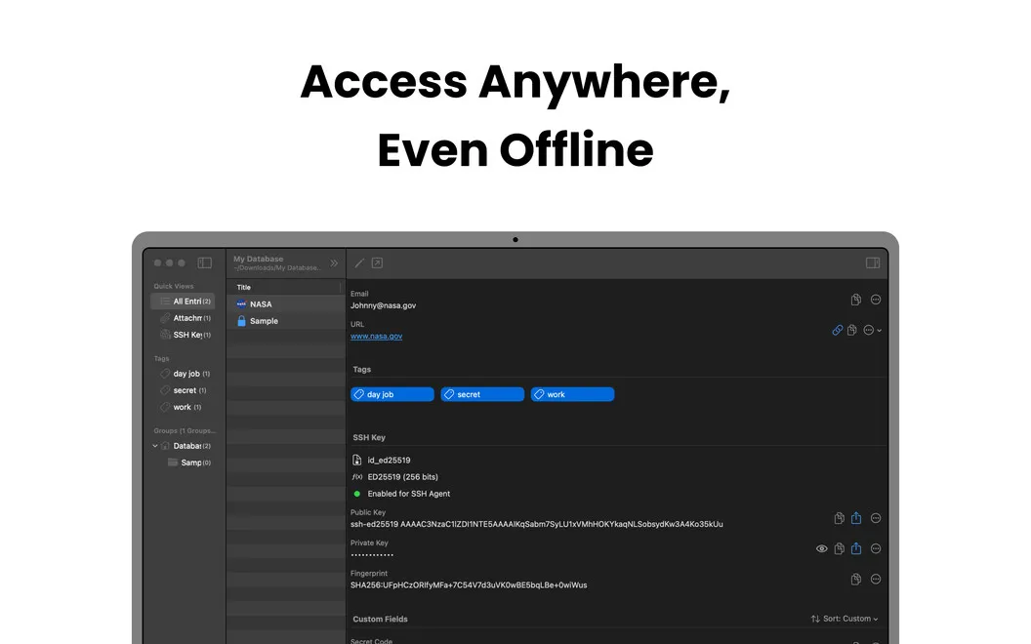Select the NASA entry in list
1031x644 pixels.
(x=286, y=304)
